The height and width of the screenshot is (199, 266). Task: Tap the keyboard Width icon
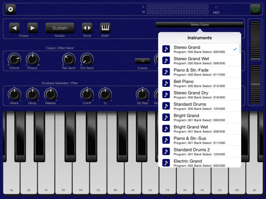[x=105, y=28]
